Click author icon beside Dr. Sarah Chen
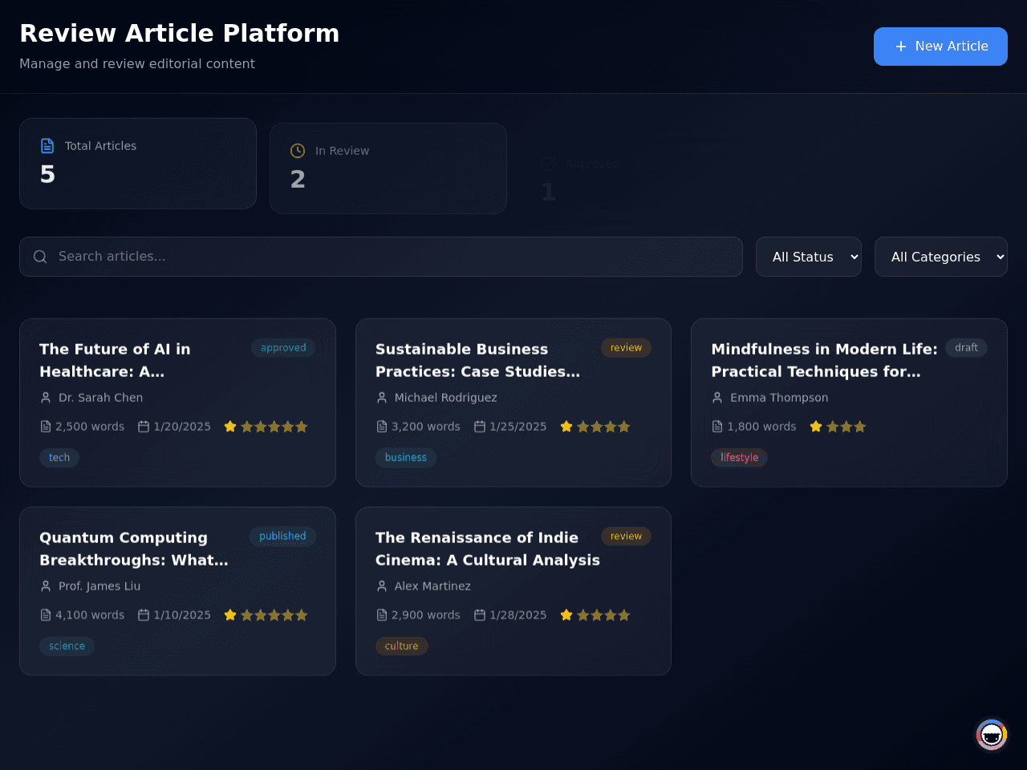This screenshot has width=1027, height=770. [46, 398]
